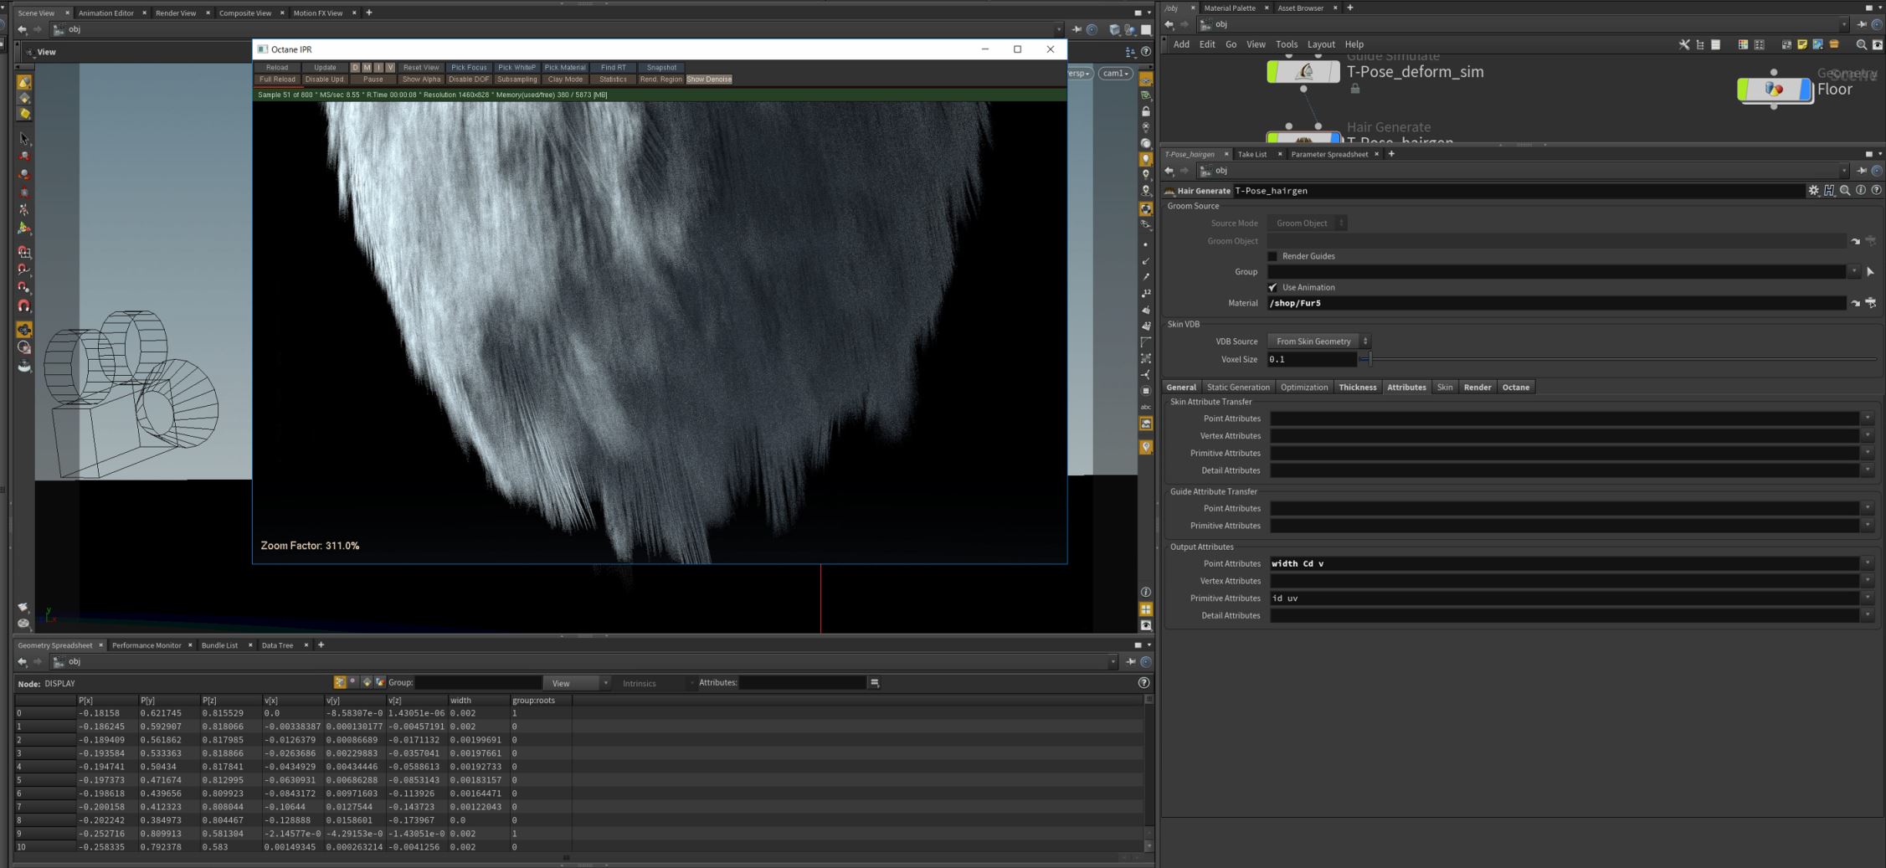This screenshot has height=868, width=1886.
Task: Click the Floor geometry node icon
Action: coord(1774,90)
